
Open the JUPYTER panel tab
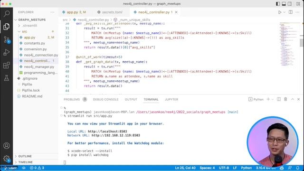pos(171,99)
